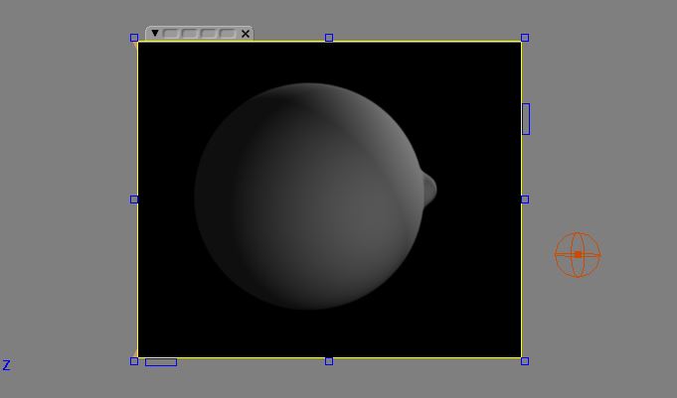Click the top-center selection handle
The image size is (677, 398).
(329, 38)
